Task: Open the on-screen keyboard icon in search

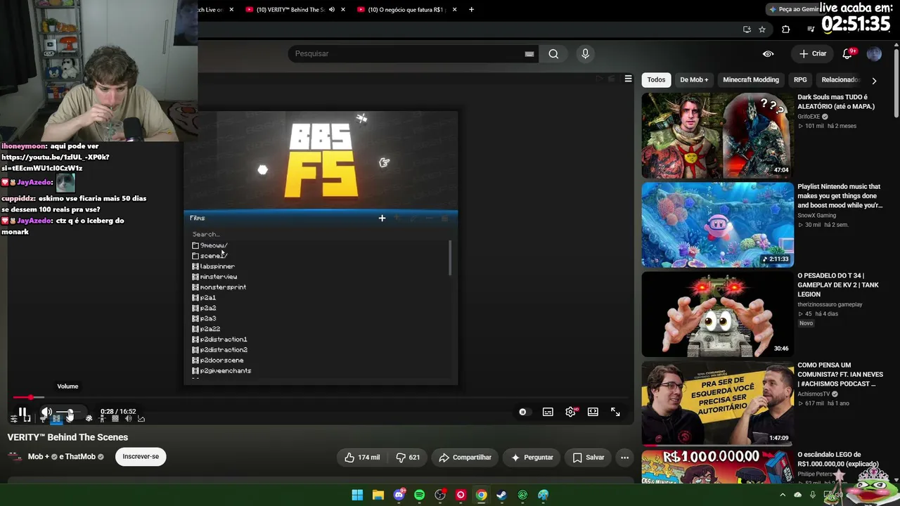Action: point(529,53)
